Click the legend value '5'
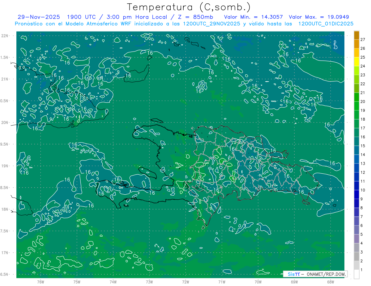Image resolution: width=371 pixels, height=286 pixels. (x=362, y=234)
